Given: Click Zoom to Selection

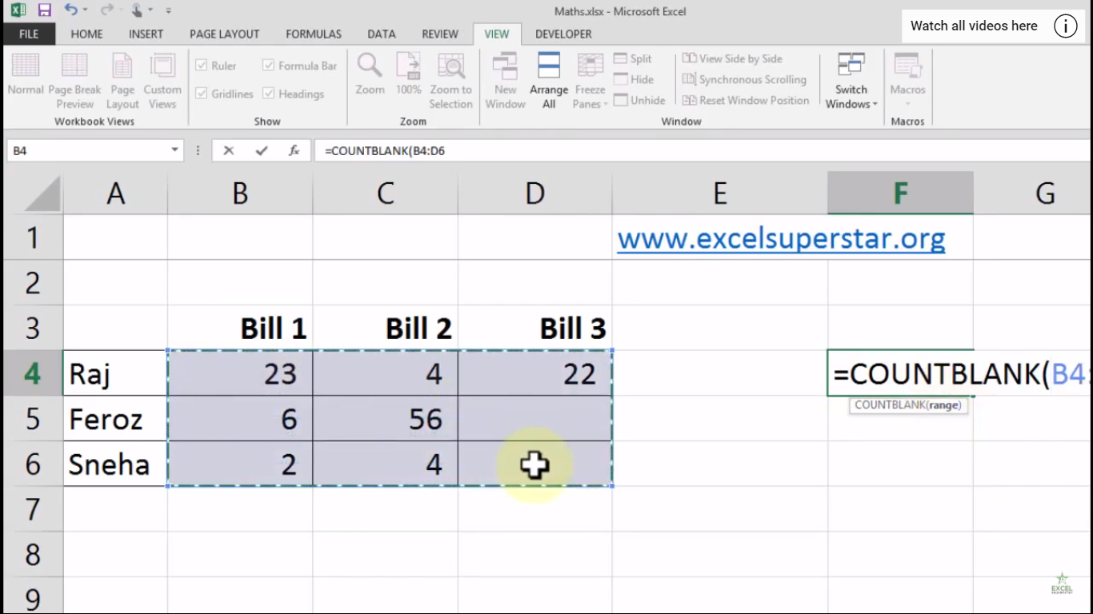Looking at the screenshot, I should pyautogui.click(x=450, y=81).
